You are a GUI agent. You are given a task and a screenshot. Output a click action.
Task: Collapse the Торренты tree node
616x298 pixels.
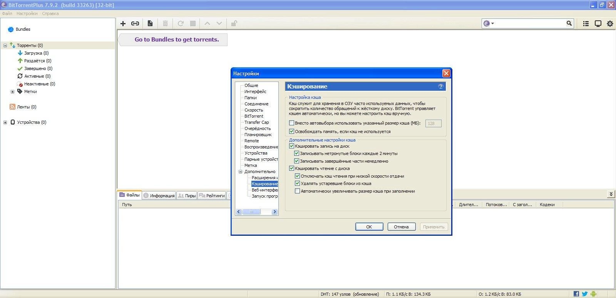click(x=5, y=45)
